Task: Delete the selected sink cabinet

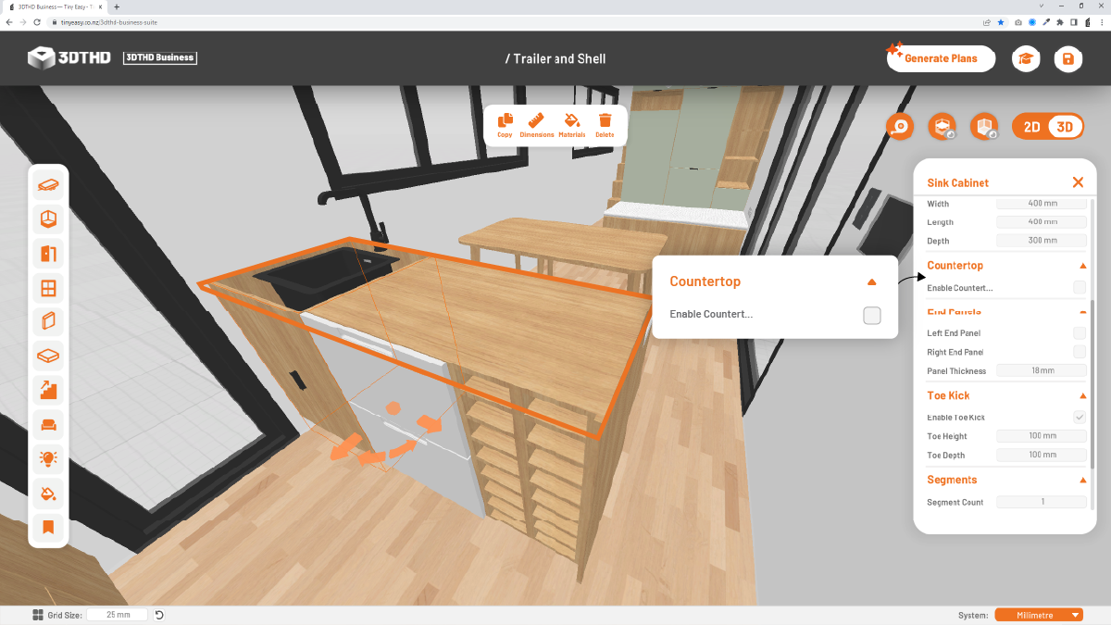Action: pos(605,124)
